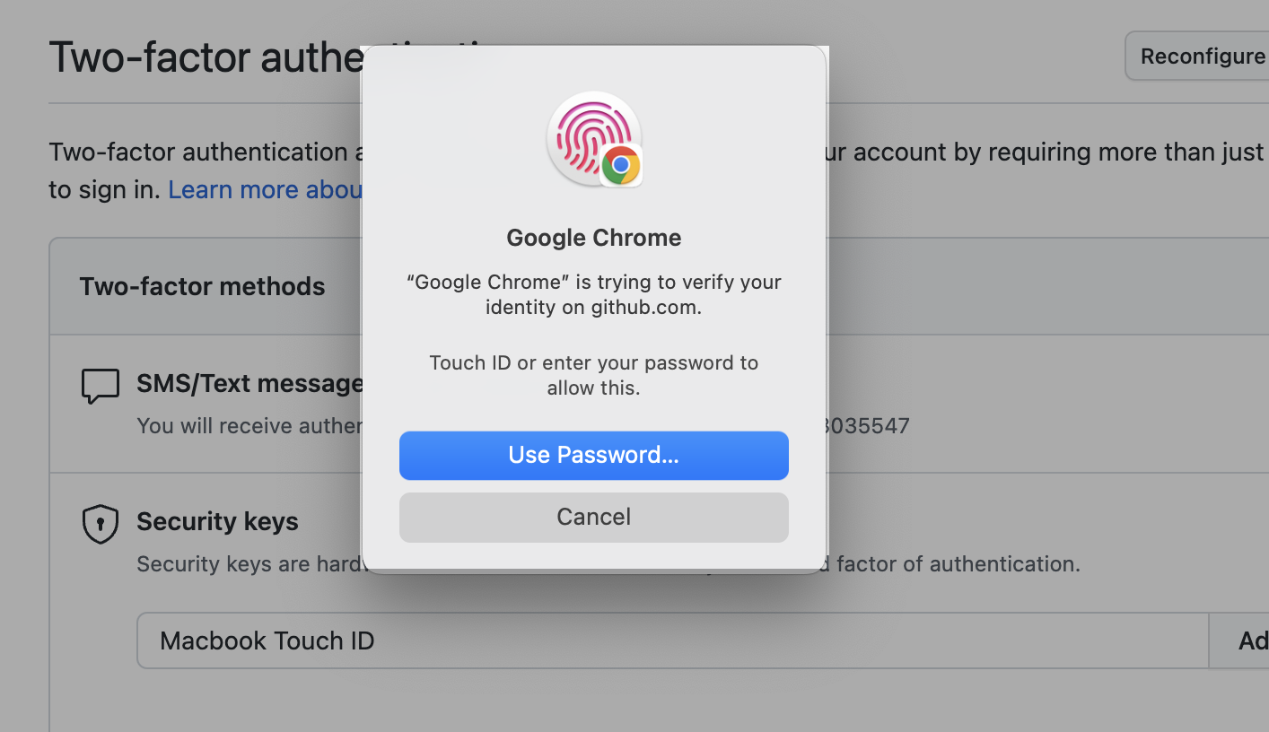This screenshot has height=732, width=1269.
Task: Click the Touch ID instruction text in the dialog
Action: pos(593,375)
